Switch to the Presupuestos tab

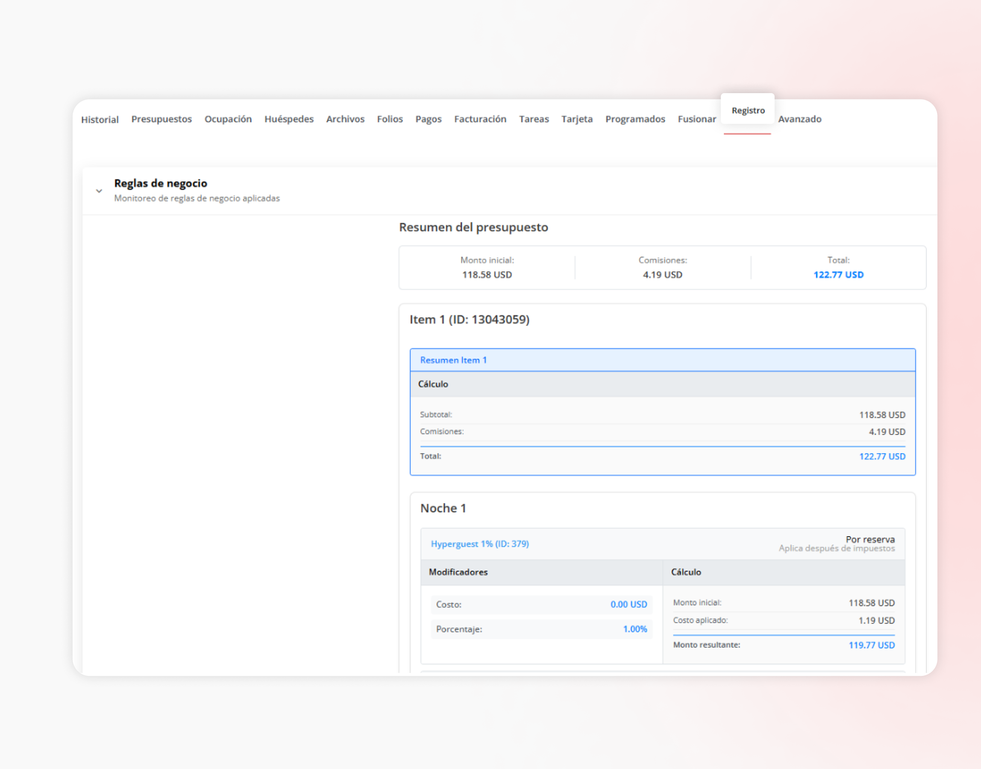pos(161,119)
